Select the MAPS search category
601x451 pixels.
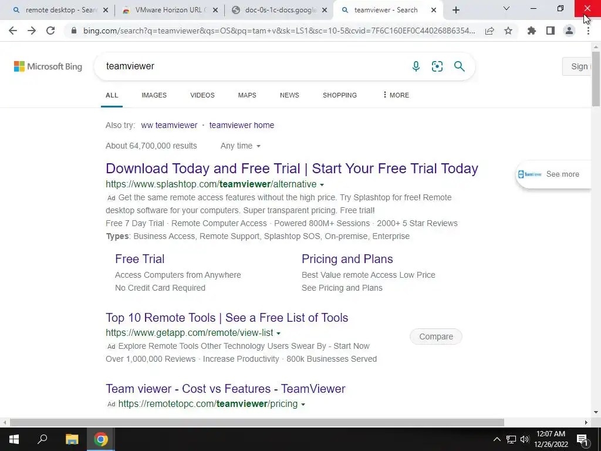247,95
